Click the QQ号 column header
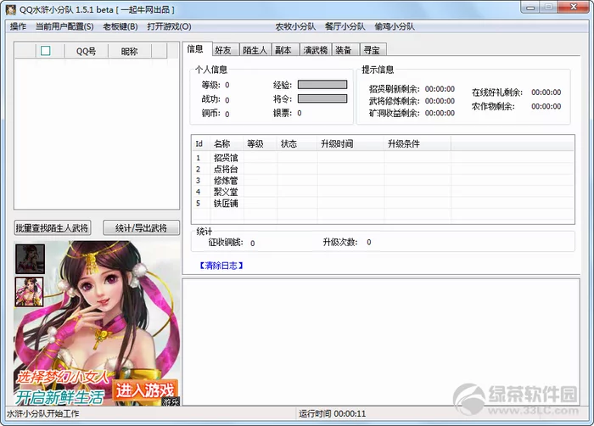This screenshot has height=426, width=594. coord(87,51)
